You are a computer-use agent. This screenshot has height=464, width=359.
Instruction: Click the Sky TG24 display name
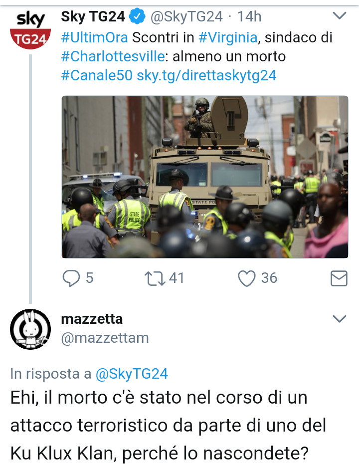[x=93, y=16]
